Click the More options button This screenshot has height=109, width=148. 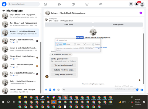(x=118, y=25)
